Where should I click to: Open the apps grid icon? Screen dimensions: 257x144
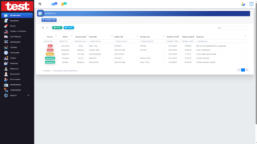tap(251, 4)
